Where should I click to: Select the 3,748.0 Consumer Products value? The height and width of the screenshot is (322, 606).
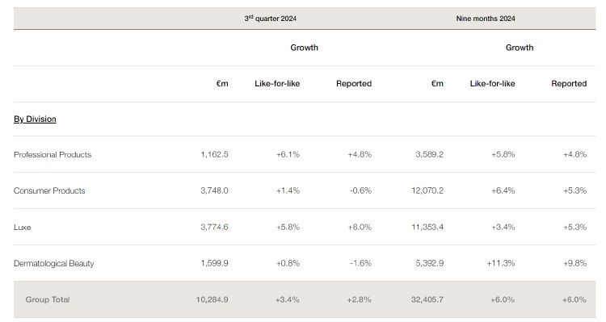[x=214, y=190]
